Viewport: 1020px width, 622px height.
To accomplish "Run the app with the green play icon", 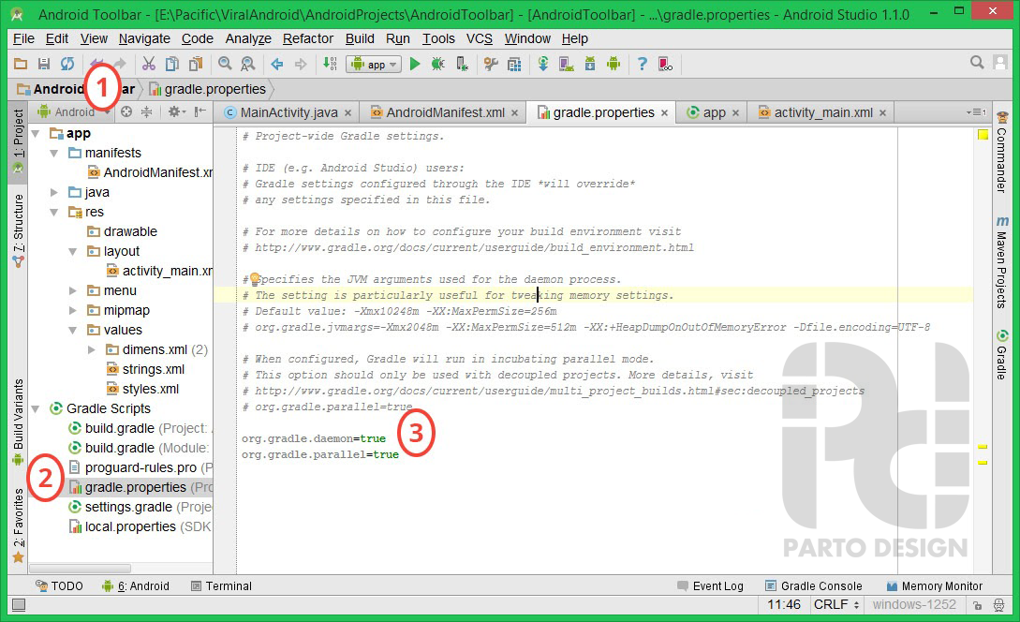I will pos(415,64).
